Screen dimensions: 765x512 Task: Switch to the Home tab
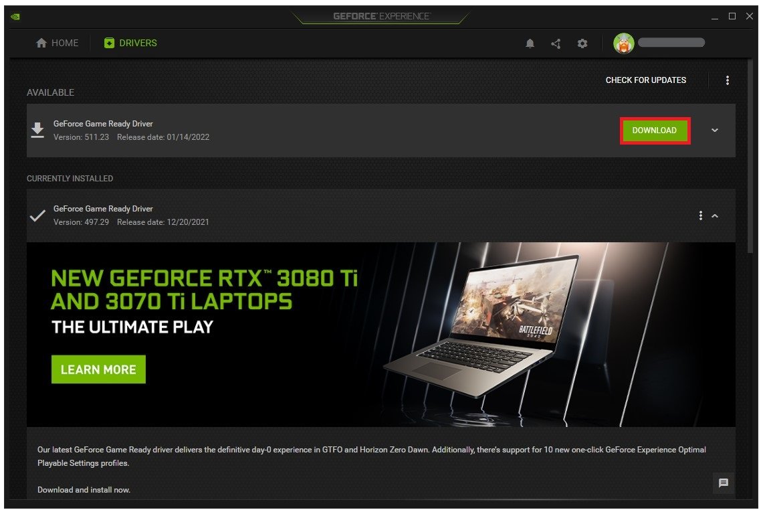click(x=57, y=43)
